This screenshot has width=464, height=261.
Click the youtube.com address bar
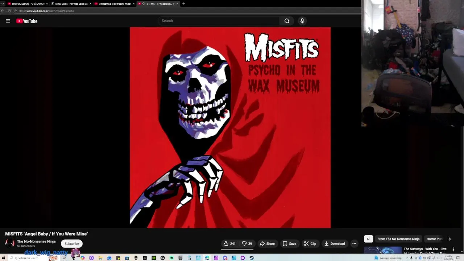(187, 11)
